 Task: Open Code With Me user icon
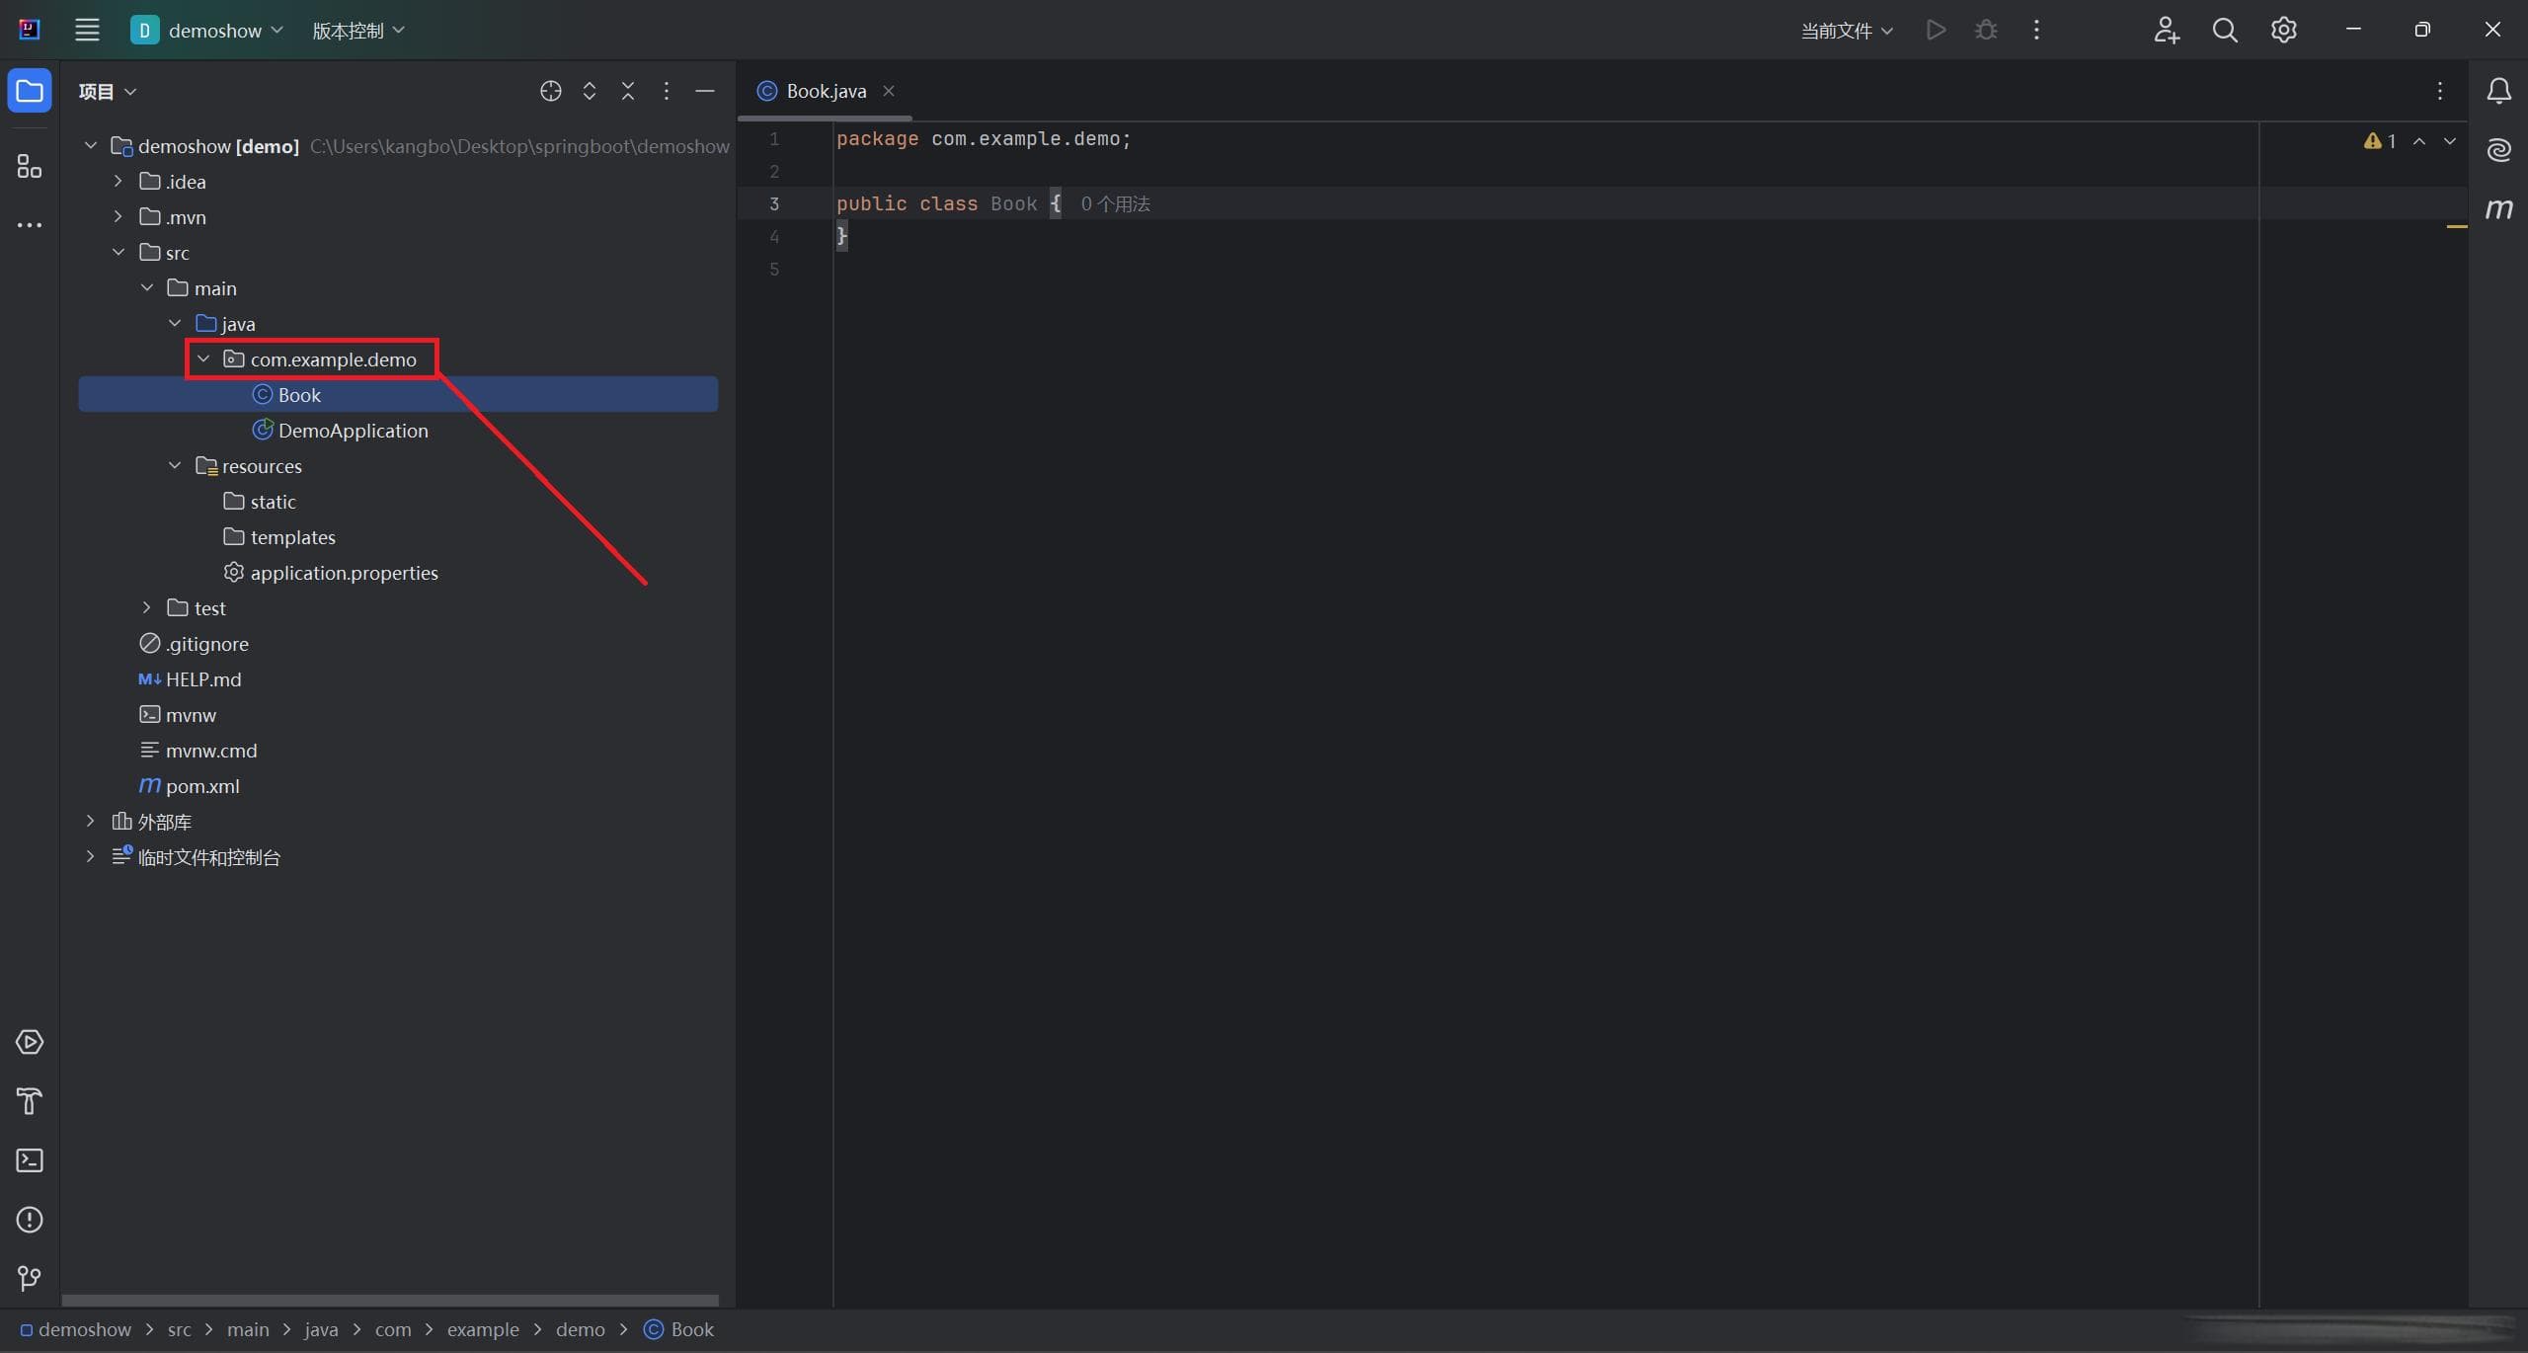click(2166, 30)
